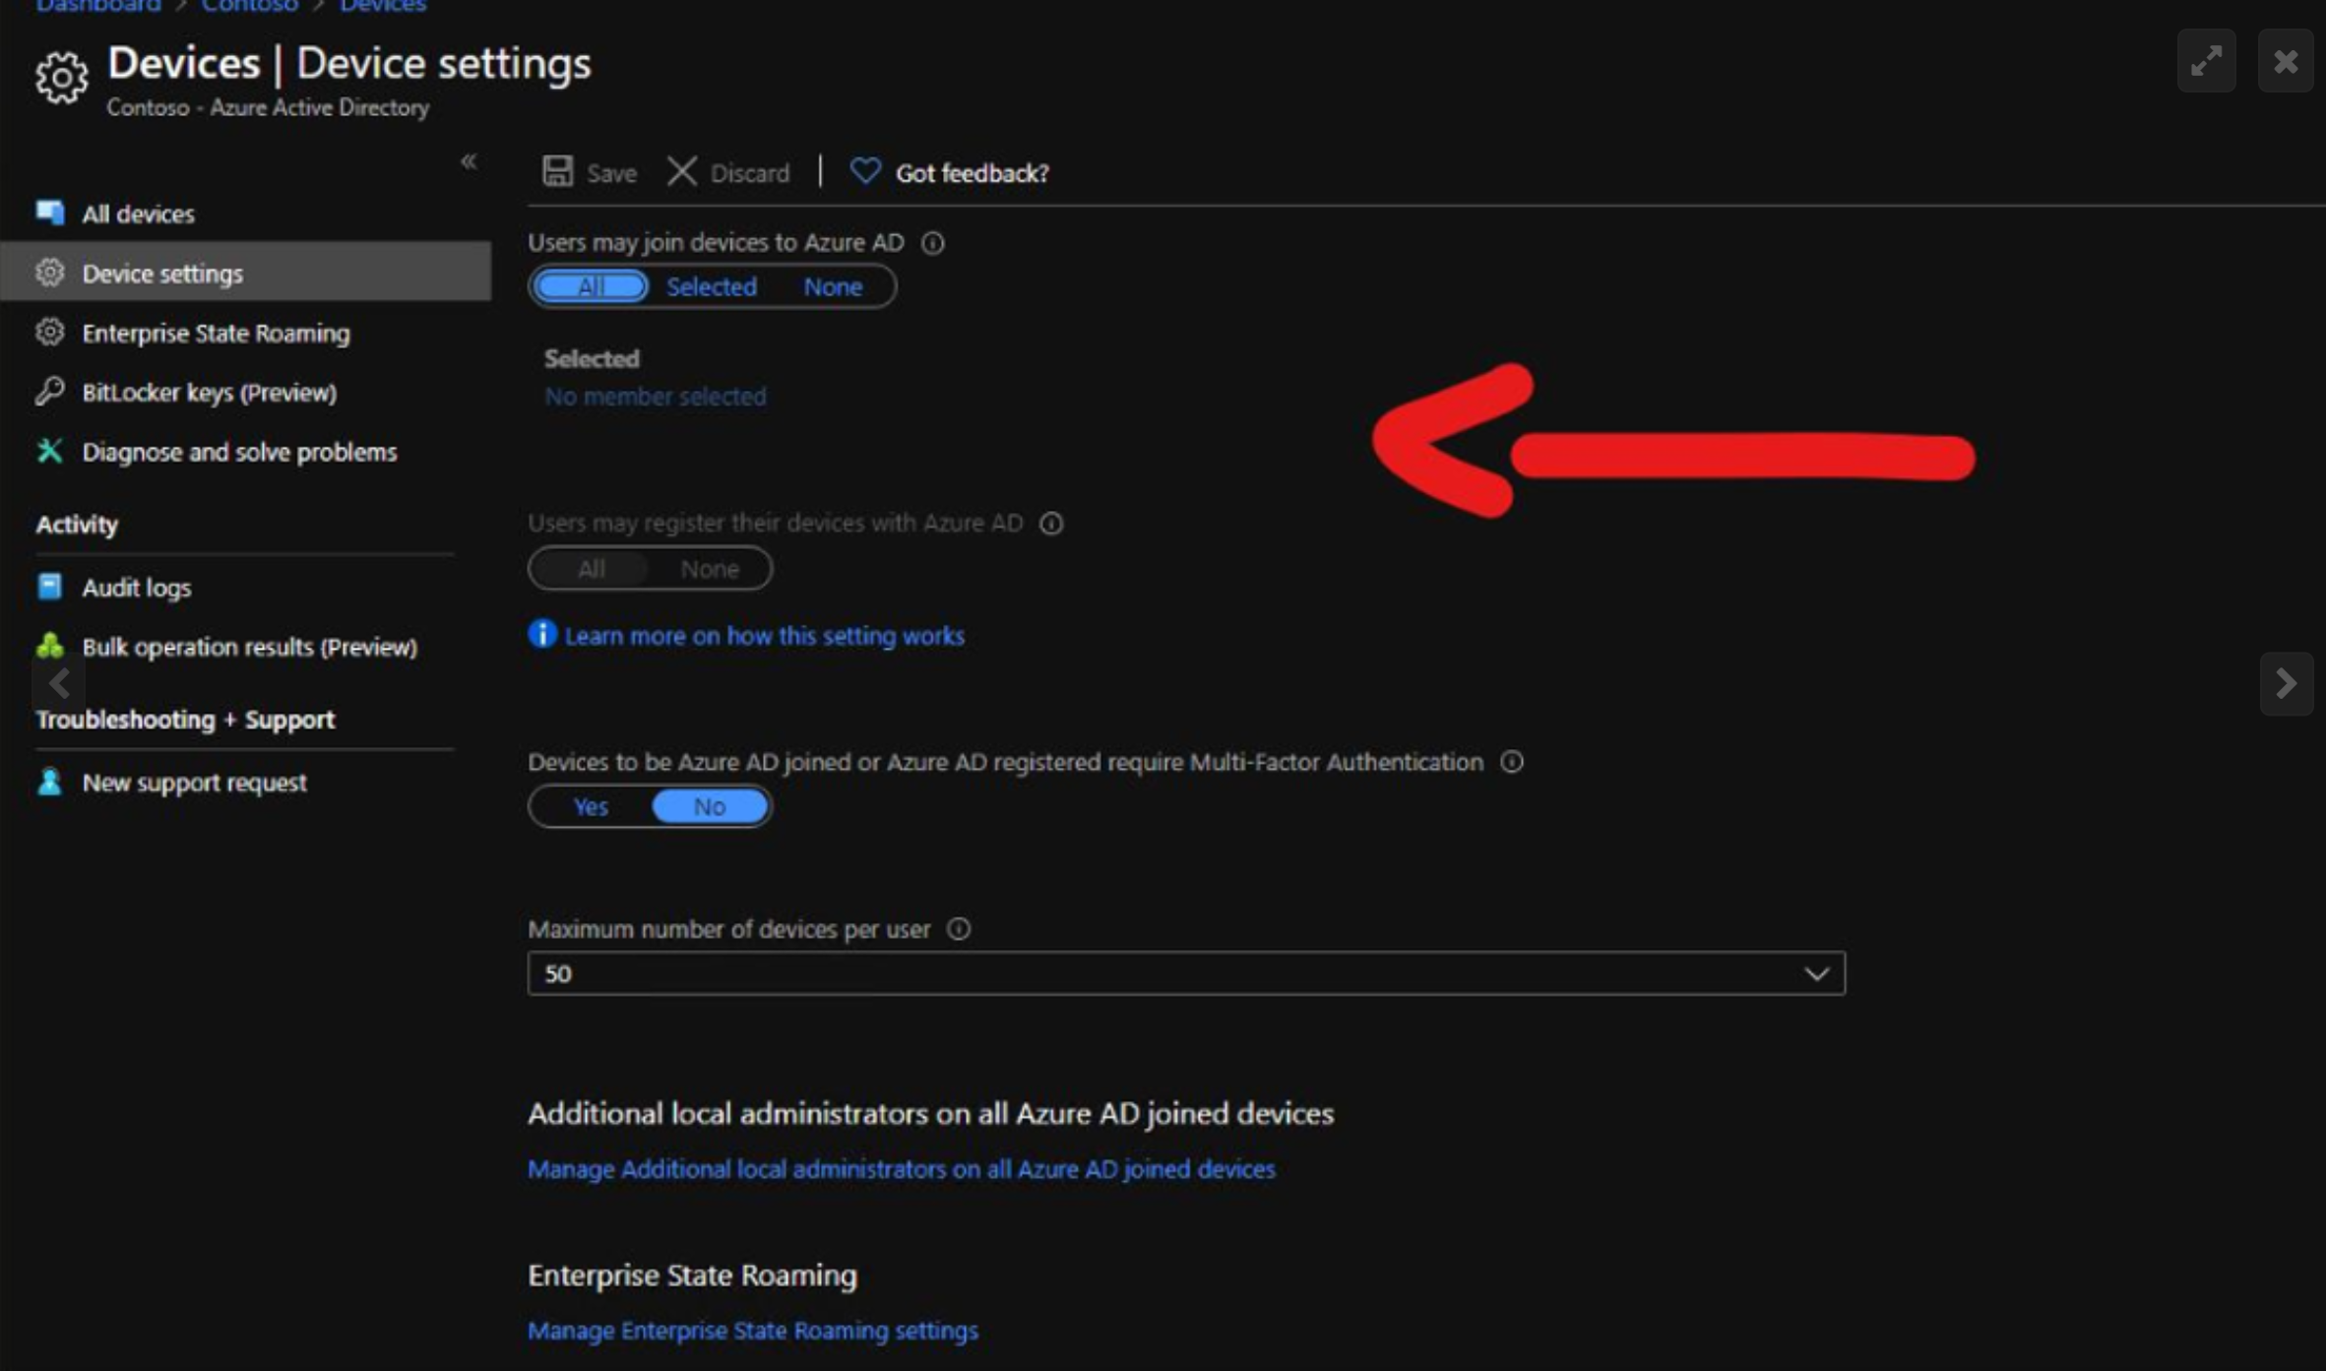Click the next image right arrow
The image size is (2326, 1371).
click(x=2286, y=683)
